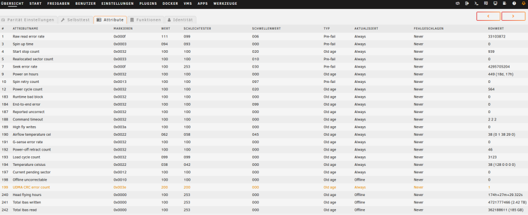Click the Seek error rate attribute

25,67
